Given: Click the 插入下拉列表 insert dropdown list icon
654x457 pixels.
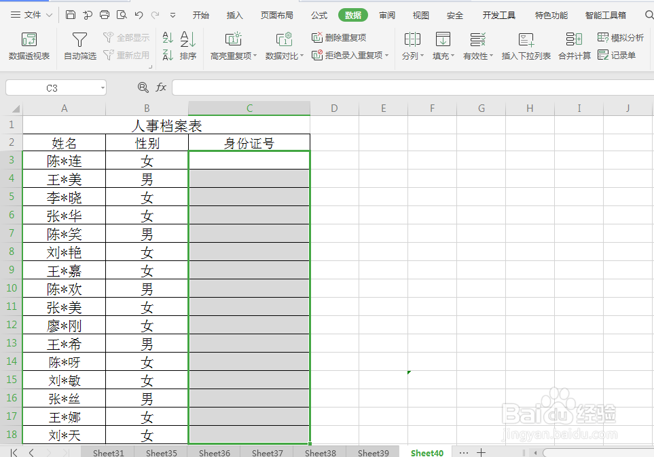Looking at the screenshot, I should [526, 45].
